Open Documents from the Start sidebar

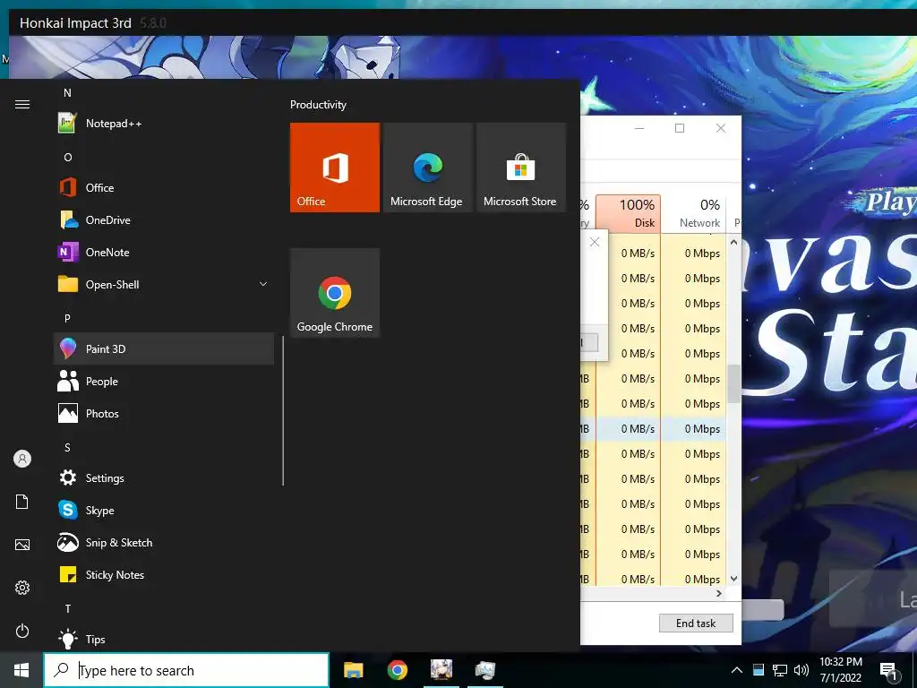(x=22, y=502)
